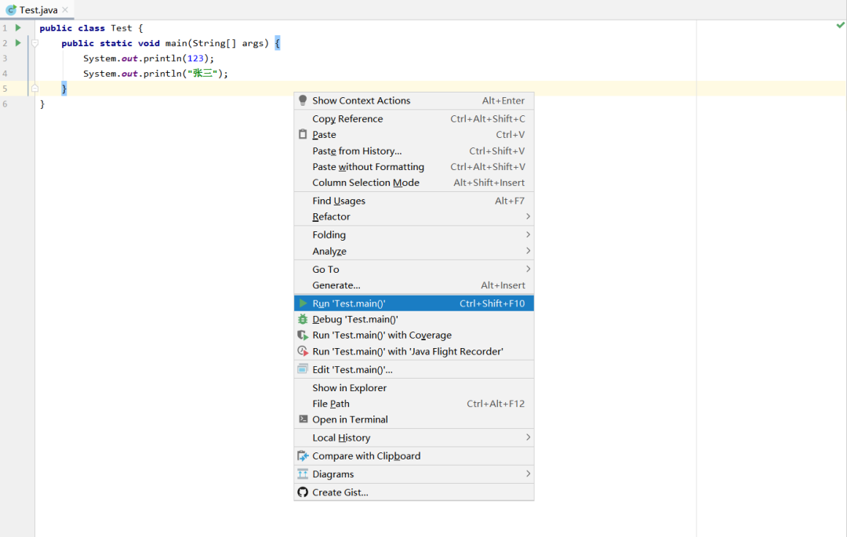847x537 pixels.
Task: Click the Alt+Enter shortcut label
Action: click(503, 100)
